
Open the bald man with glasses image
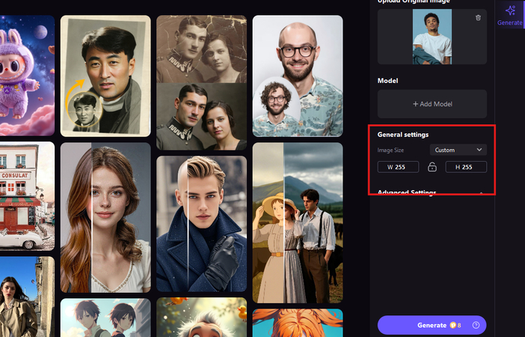pyautogui.click(x=298, y=76)
